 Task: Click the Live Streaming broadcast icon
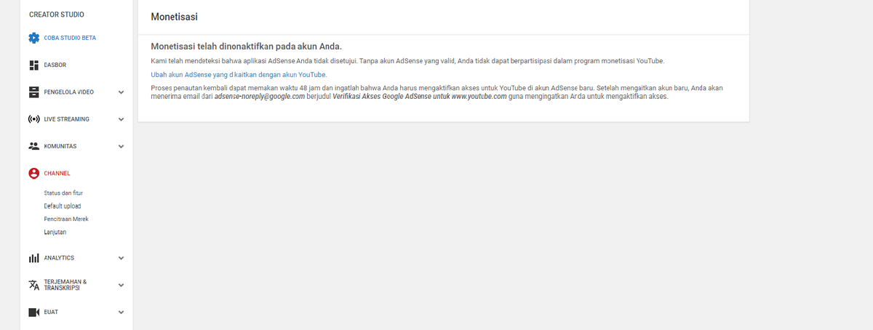click(x=33, y=119)
